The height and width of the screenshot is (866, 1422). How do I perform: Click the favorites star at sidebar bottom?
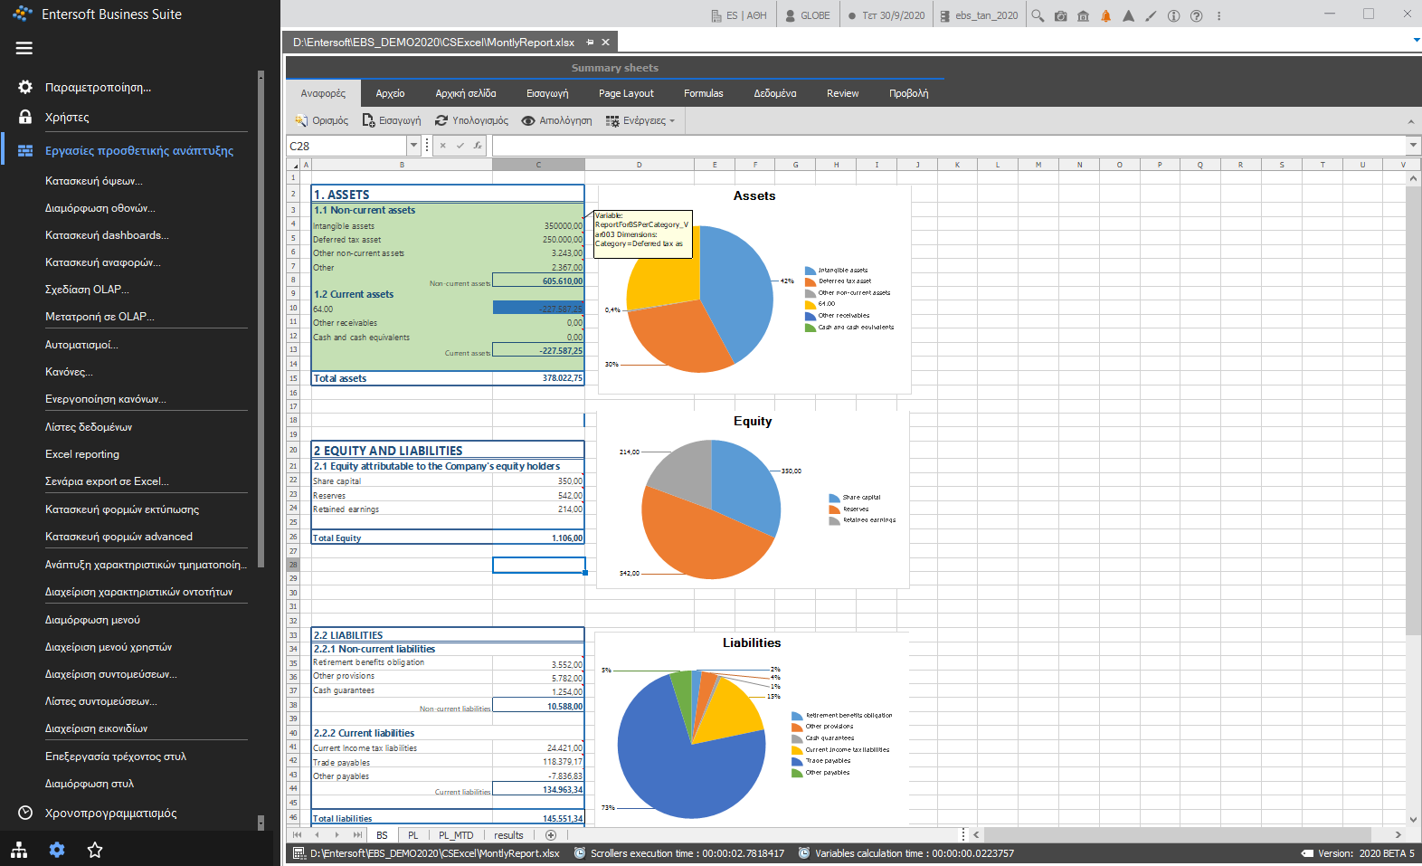click(95, 850)
